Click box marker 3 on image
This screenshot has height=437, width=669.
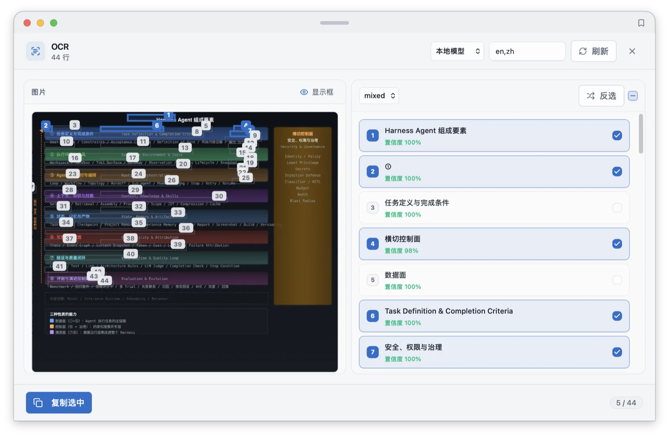(74, 125)
